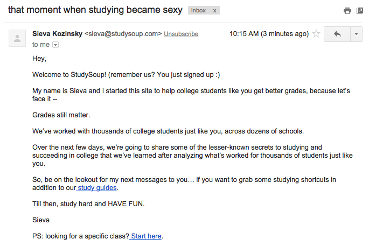The image size is (369, 246).
Task: Click the 'to me' recipient text
Action: [41, 45]
